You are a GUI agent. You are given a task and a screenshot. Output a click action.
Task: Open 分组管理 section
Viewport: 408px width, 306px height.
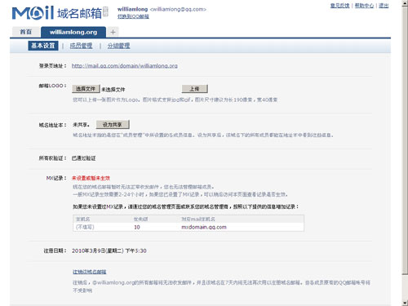pyautogui.click(x=118, y=46)
